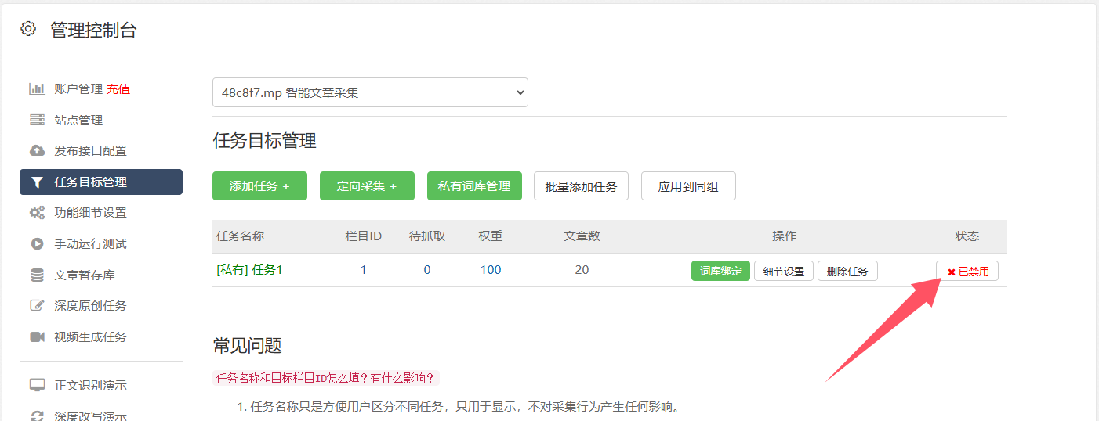
Task: Click the gear icon beside 管理控制台
Action: 28,29
